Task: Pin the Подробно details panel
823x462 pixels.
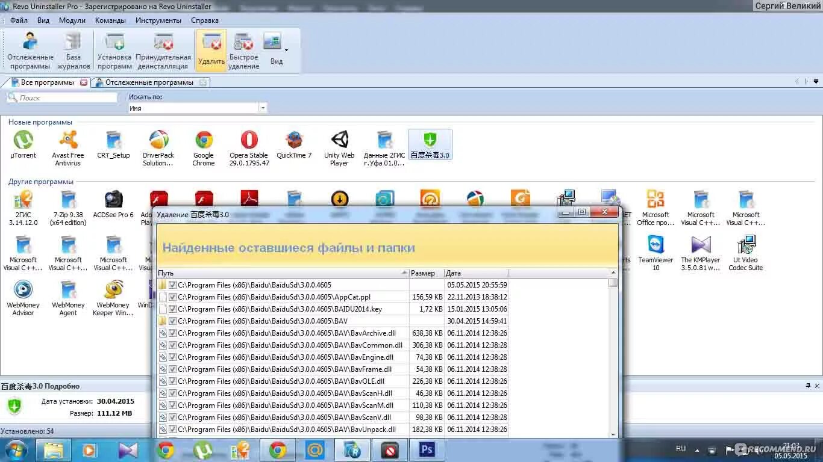Action: (808, 386)
